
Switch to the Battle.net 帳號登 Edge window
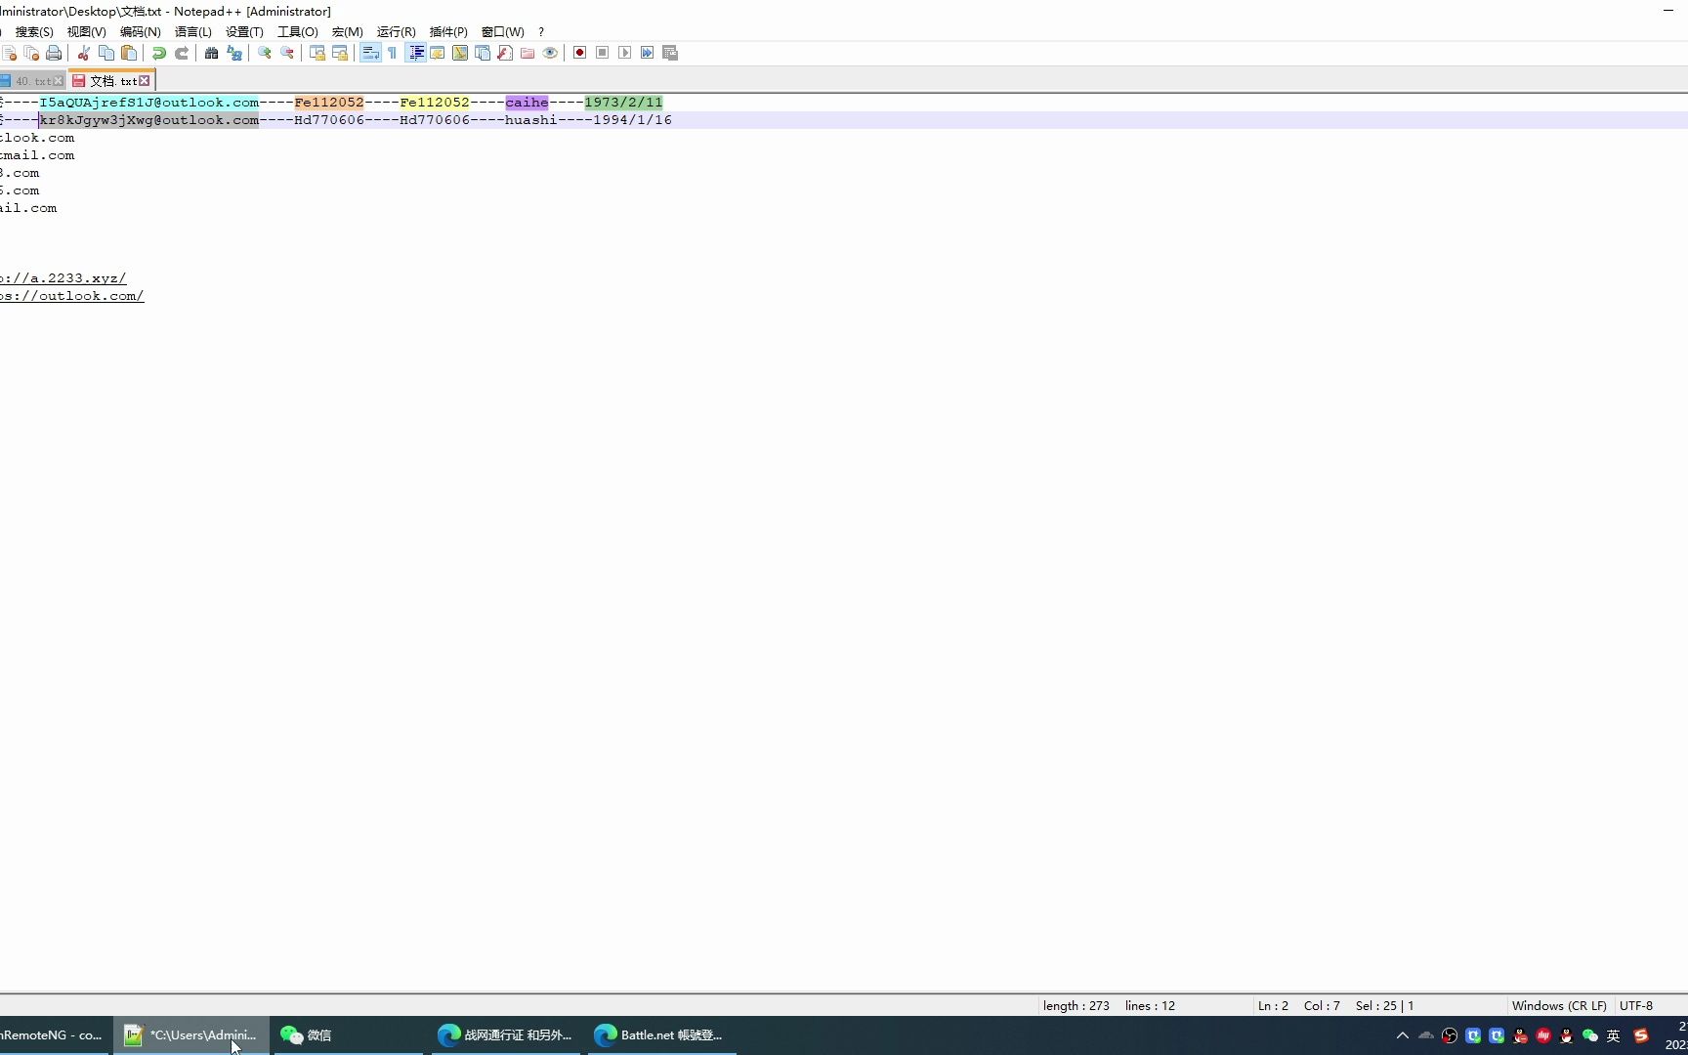click(x=661, y=1035)
